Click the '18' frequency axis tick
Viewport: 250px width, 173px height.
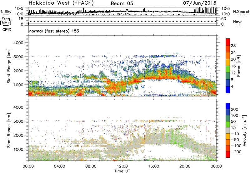tap(21, 19)
